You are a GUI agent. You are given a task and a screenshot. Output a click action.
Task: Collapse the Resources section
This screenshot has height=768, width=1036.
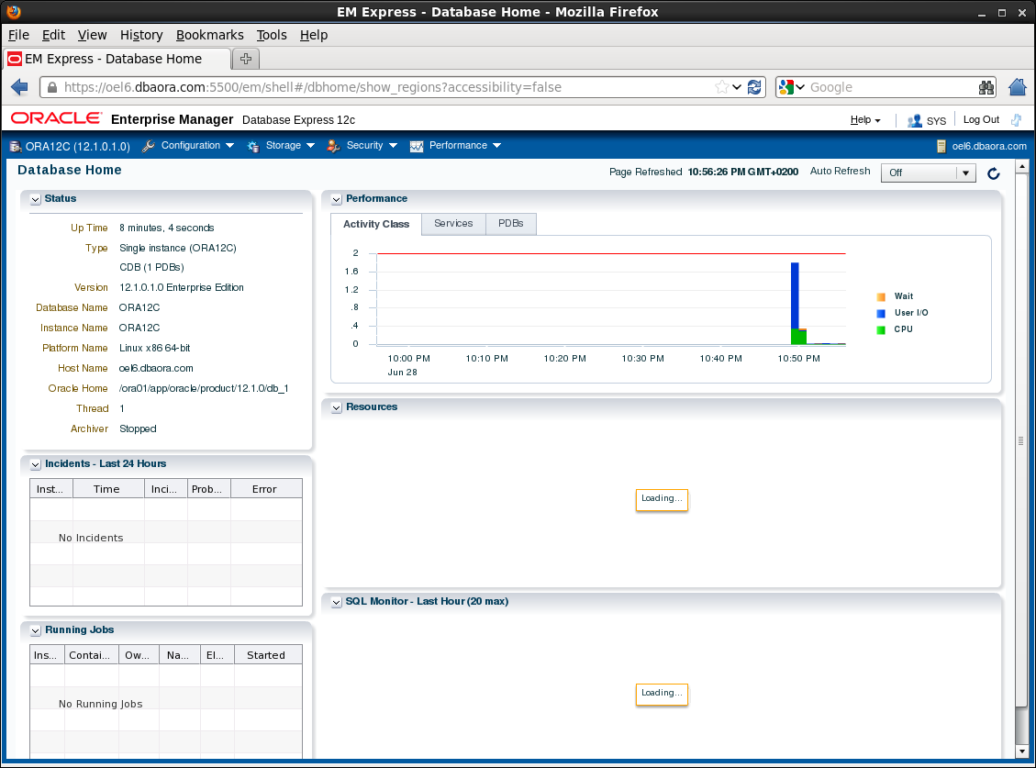coord(336,407)
